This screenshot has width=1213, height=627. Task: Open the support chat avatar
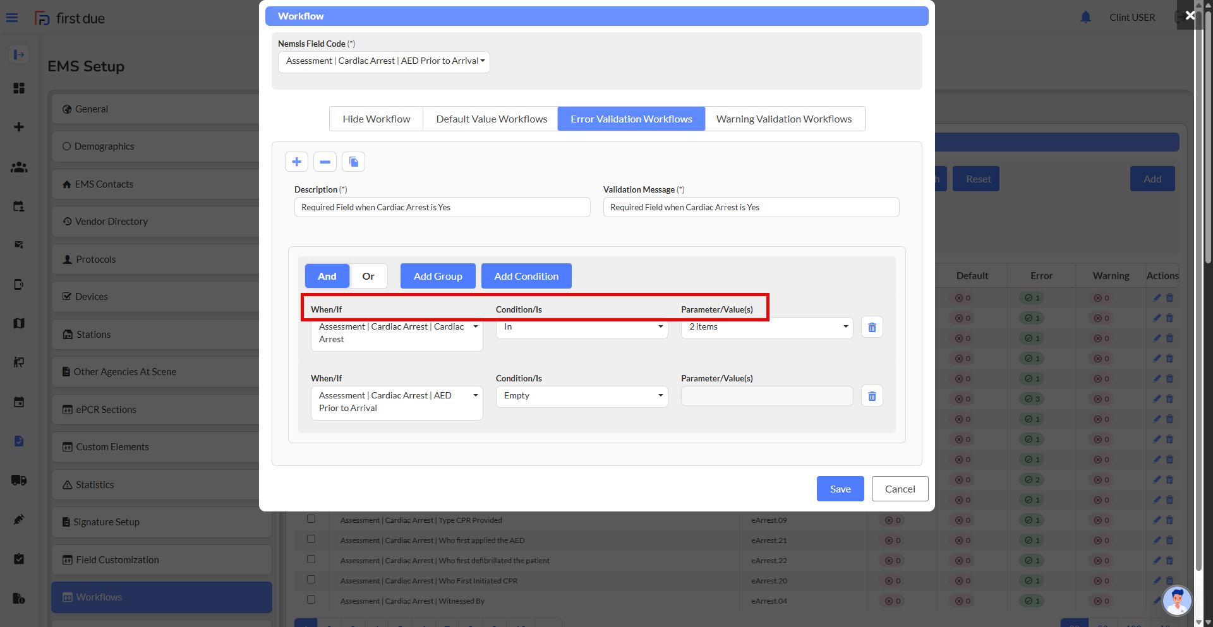1177,600
